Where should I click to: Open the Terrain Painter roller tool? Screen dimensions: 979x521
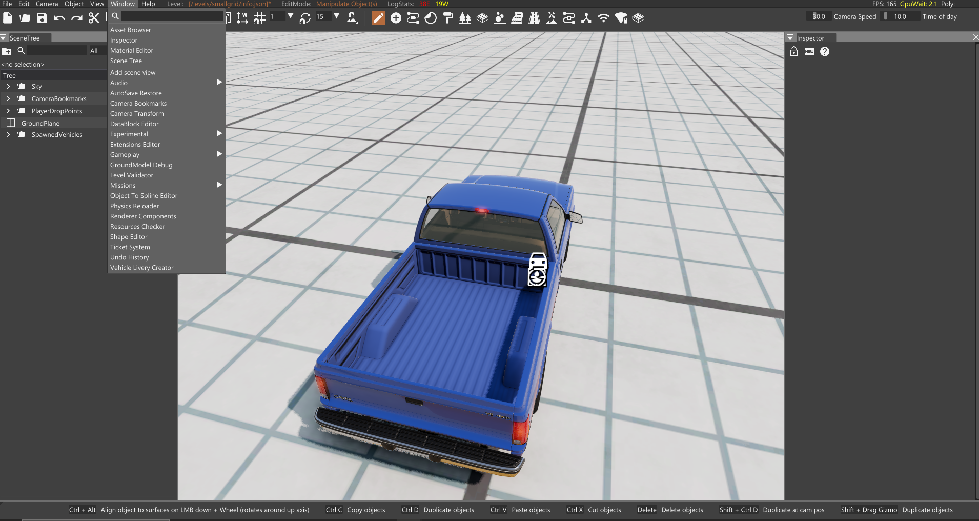pos(448,18)
